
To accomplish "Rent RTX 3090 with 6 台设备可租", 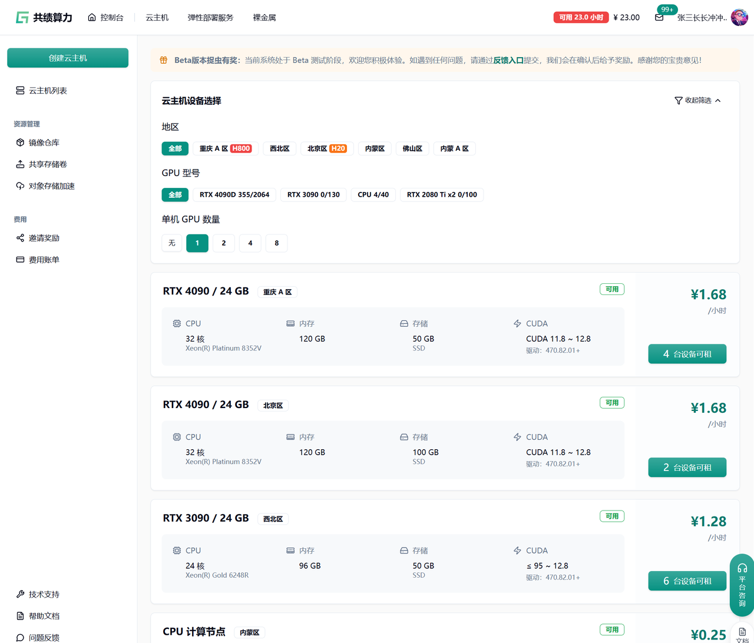I will coord(687,581).
